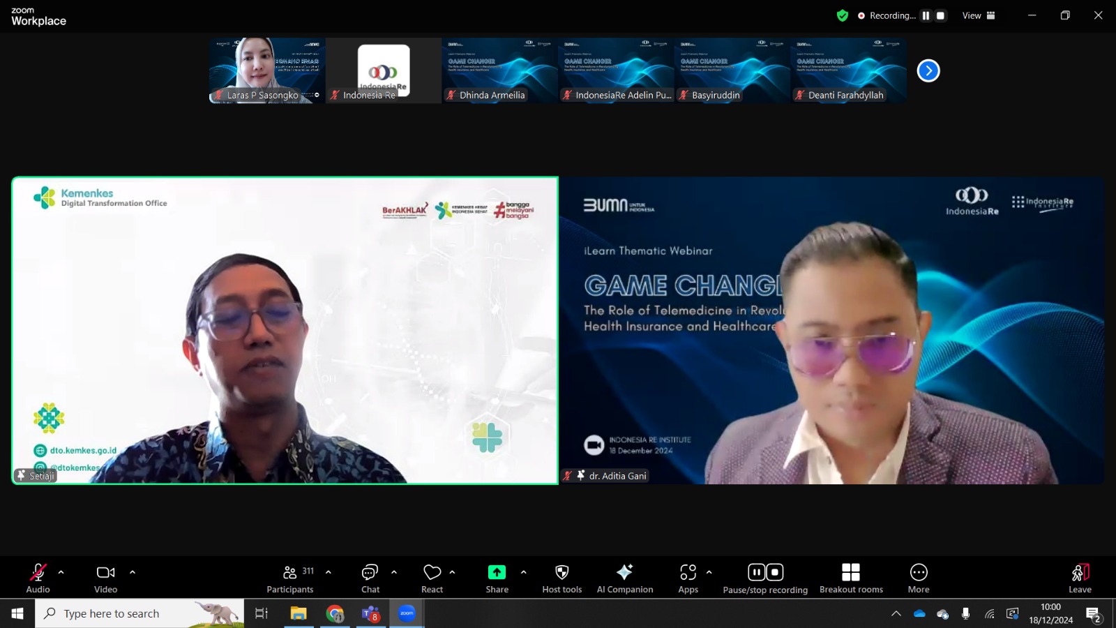Pause recording from top bar
Screen dimensions: 1116x628
pyautogui.click(x=926, y=15)
